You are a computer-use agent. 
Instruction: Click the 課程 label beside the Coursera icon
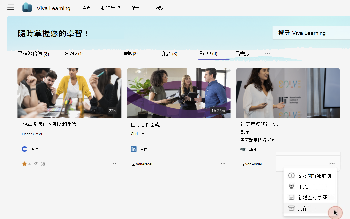34,149
